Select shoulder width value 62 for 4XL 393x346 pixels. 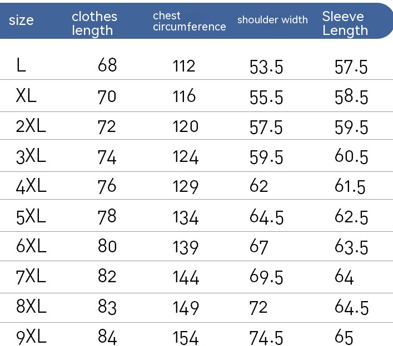[x=259, y=186]
